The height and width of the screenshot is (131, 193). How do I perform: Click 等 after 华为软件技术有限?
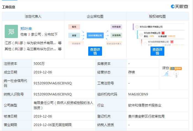click(60, 43)
